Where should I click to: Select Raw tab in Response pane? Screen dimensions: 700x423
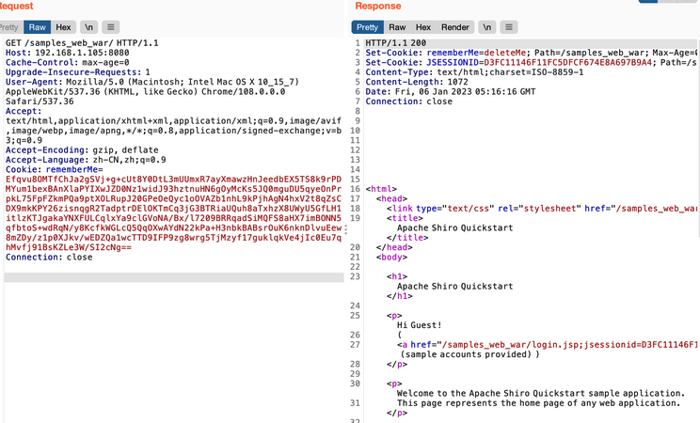click(x=397, y=27)
